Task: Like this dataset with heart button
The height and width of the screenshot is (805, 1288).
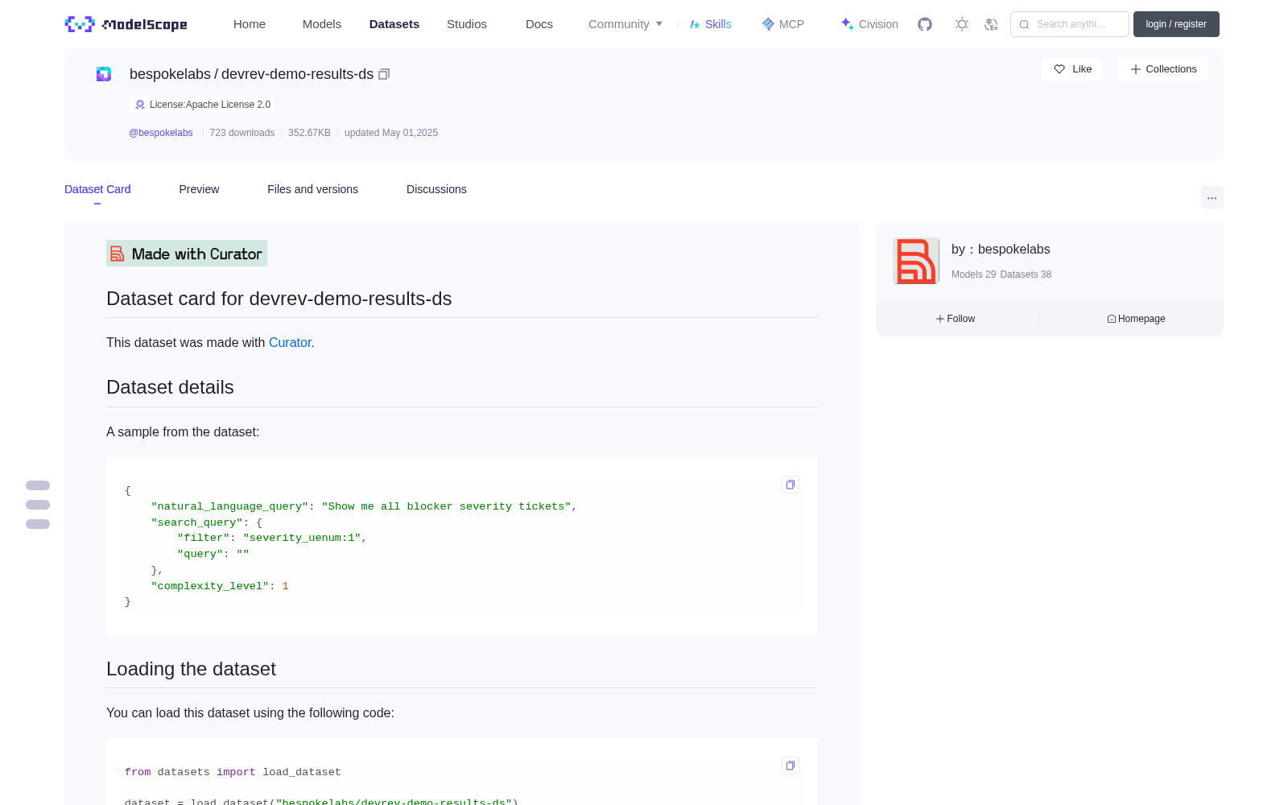Action: pos(1071,69)
